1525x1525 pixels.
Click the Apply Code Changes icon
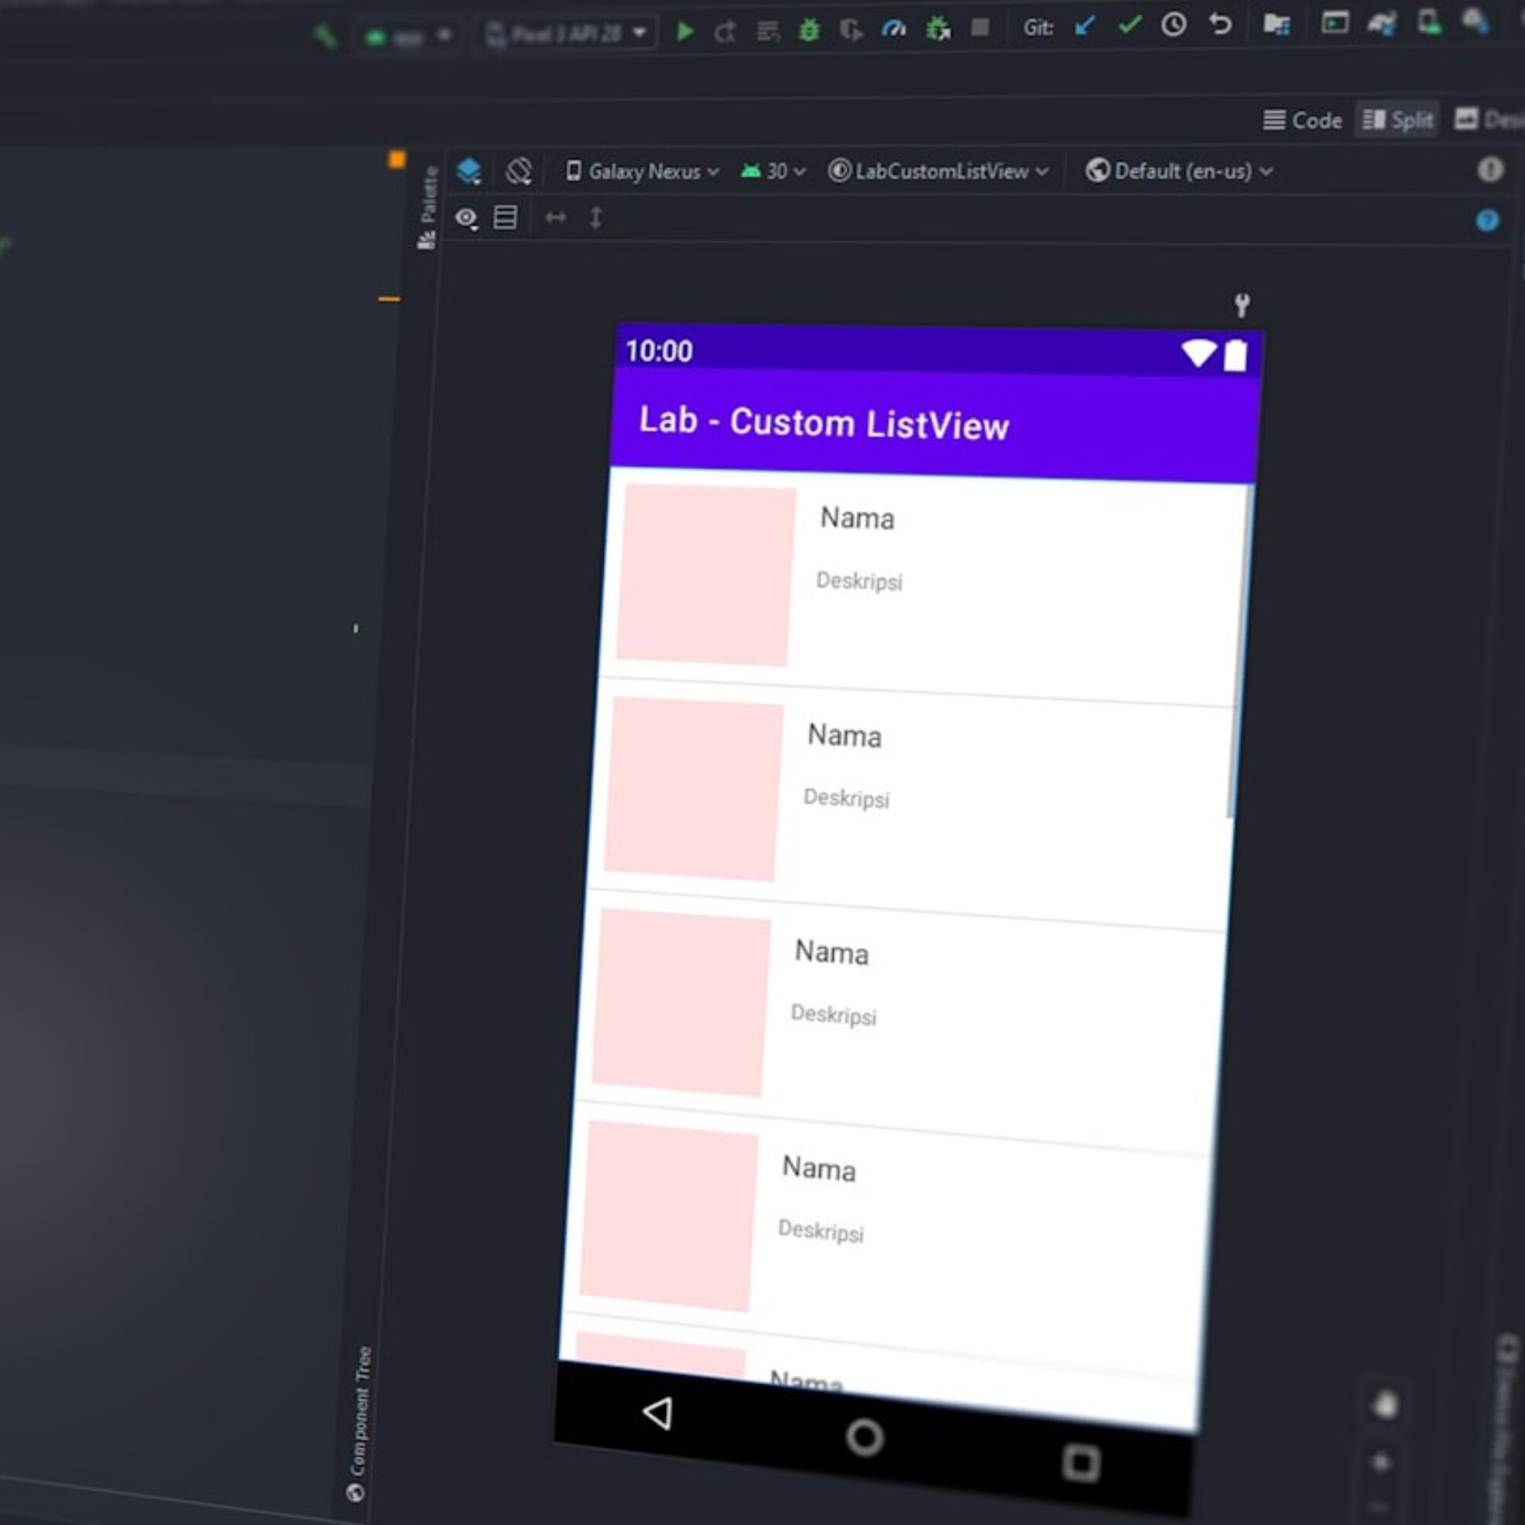click(x=767, y=32)
